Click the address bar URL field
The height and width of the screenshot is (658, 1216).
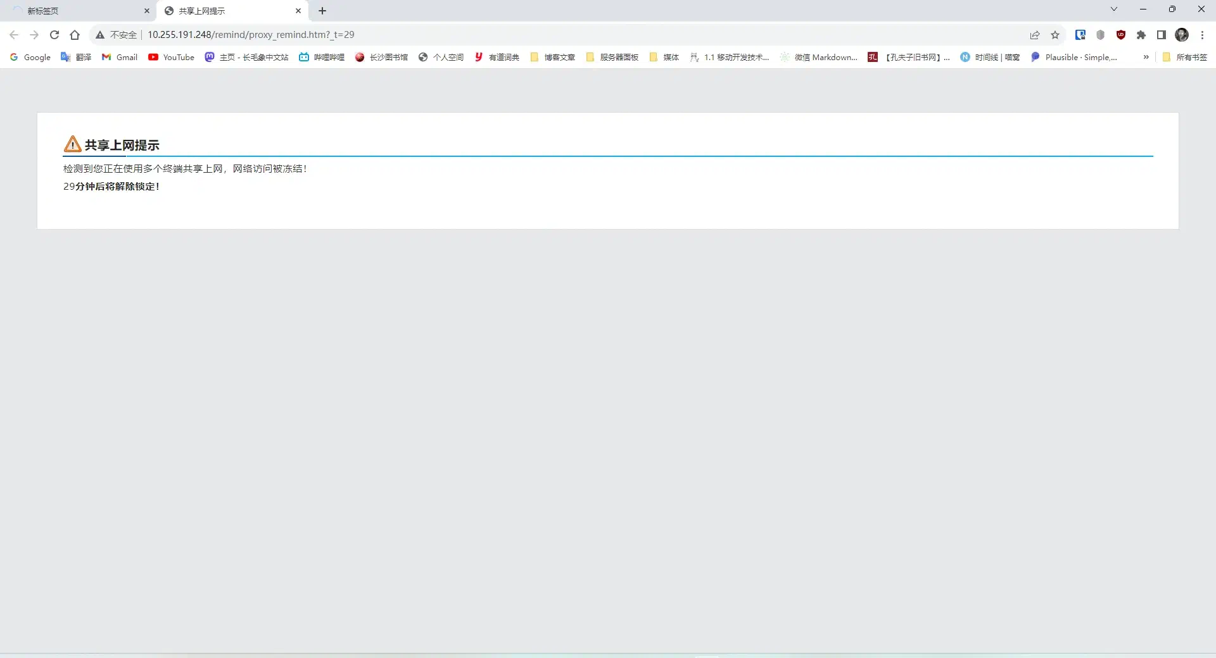click(x=507, y=35)
